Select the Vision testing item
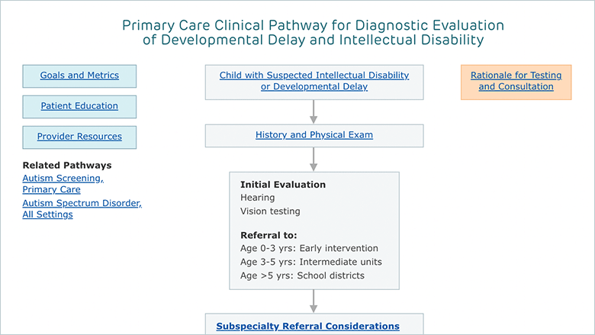Viewport: 595px width, 335px height. [x=270, y=211]
